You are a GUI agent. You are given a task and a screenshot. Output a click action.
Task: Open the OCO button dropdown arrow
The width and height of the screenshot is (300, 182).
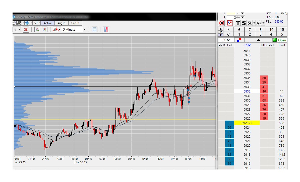[x=263, y=23]
